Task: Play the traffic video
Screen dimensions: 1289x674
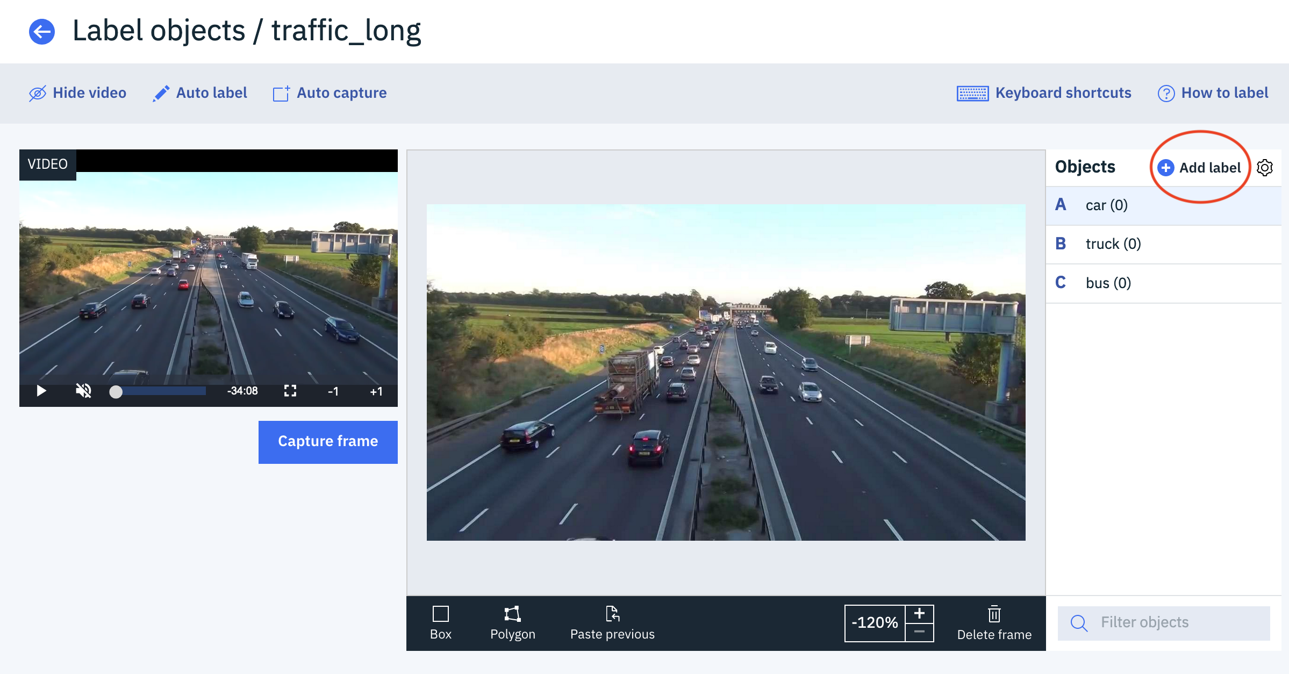Action: coord(41,391)
